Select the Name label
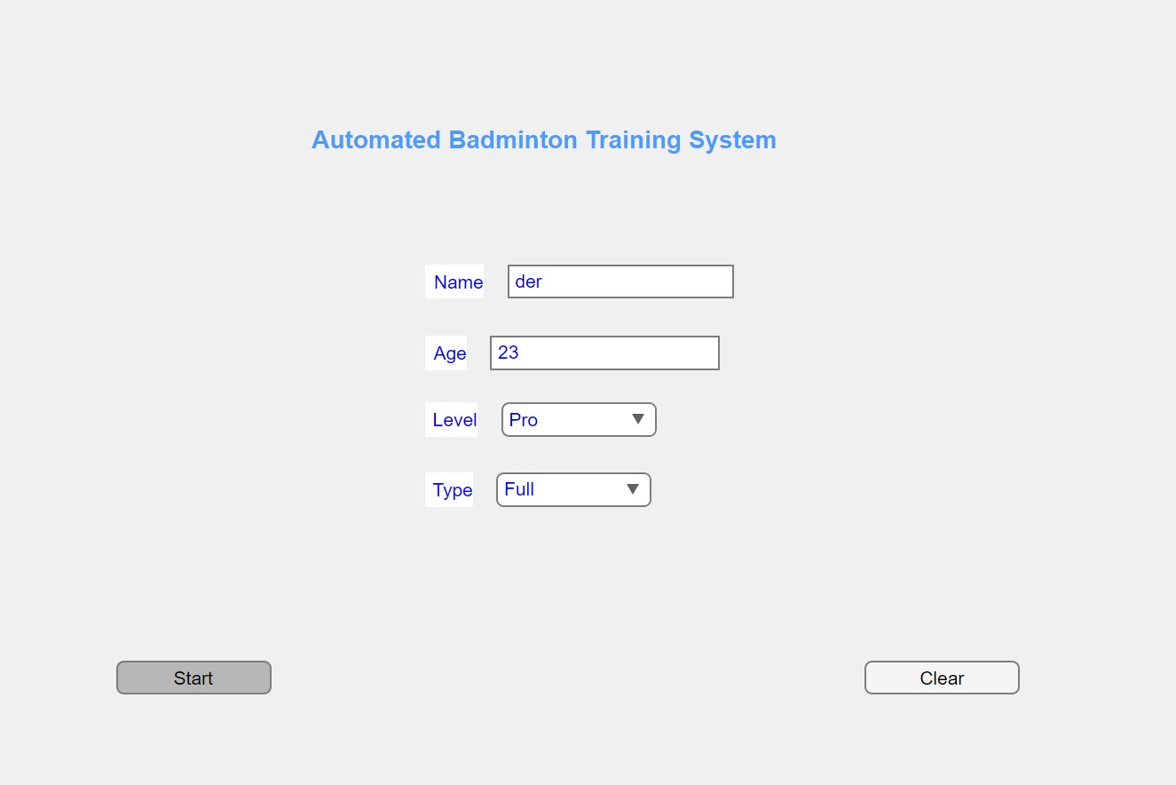This screenshot has width=1176, height=785. 458,282
